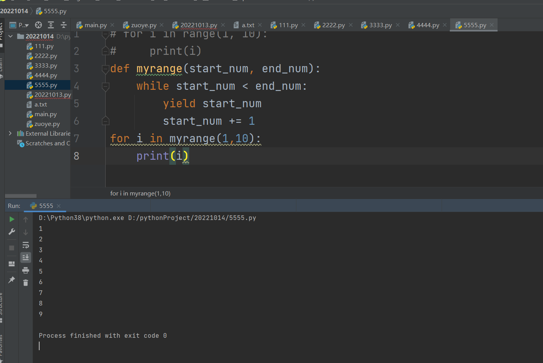This screenshot has height=363, width=543.
Task: Navigate up the stack trace arrow
Action: pos(26,220)
